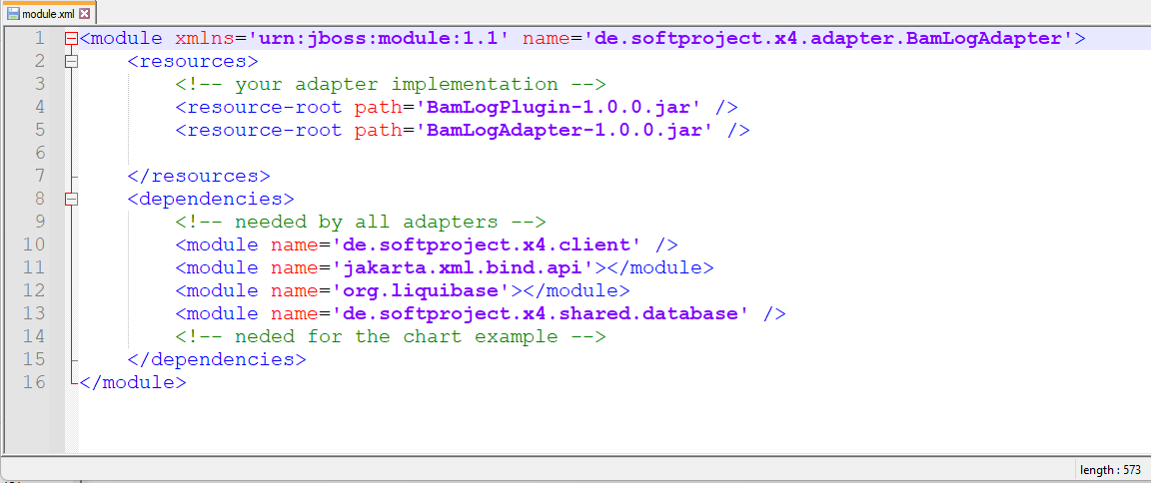Click the save-state disk icon on module.xml tab
This screenshot has height=483, width=1151.
[13, 14]
